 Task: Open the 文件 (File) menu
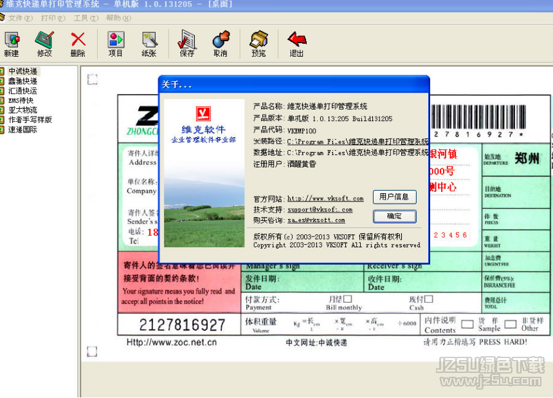tap(20, 18)
